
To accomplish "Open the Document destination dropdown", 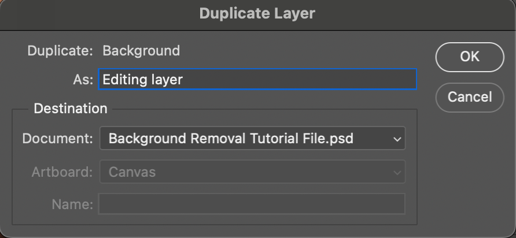I will 252,139.
